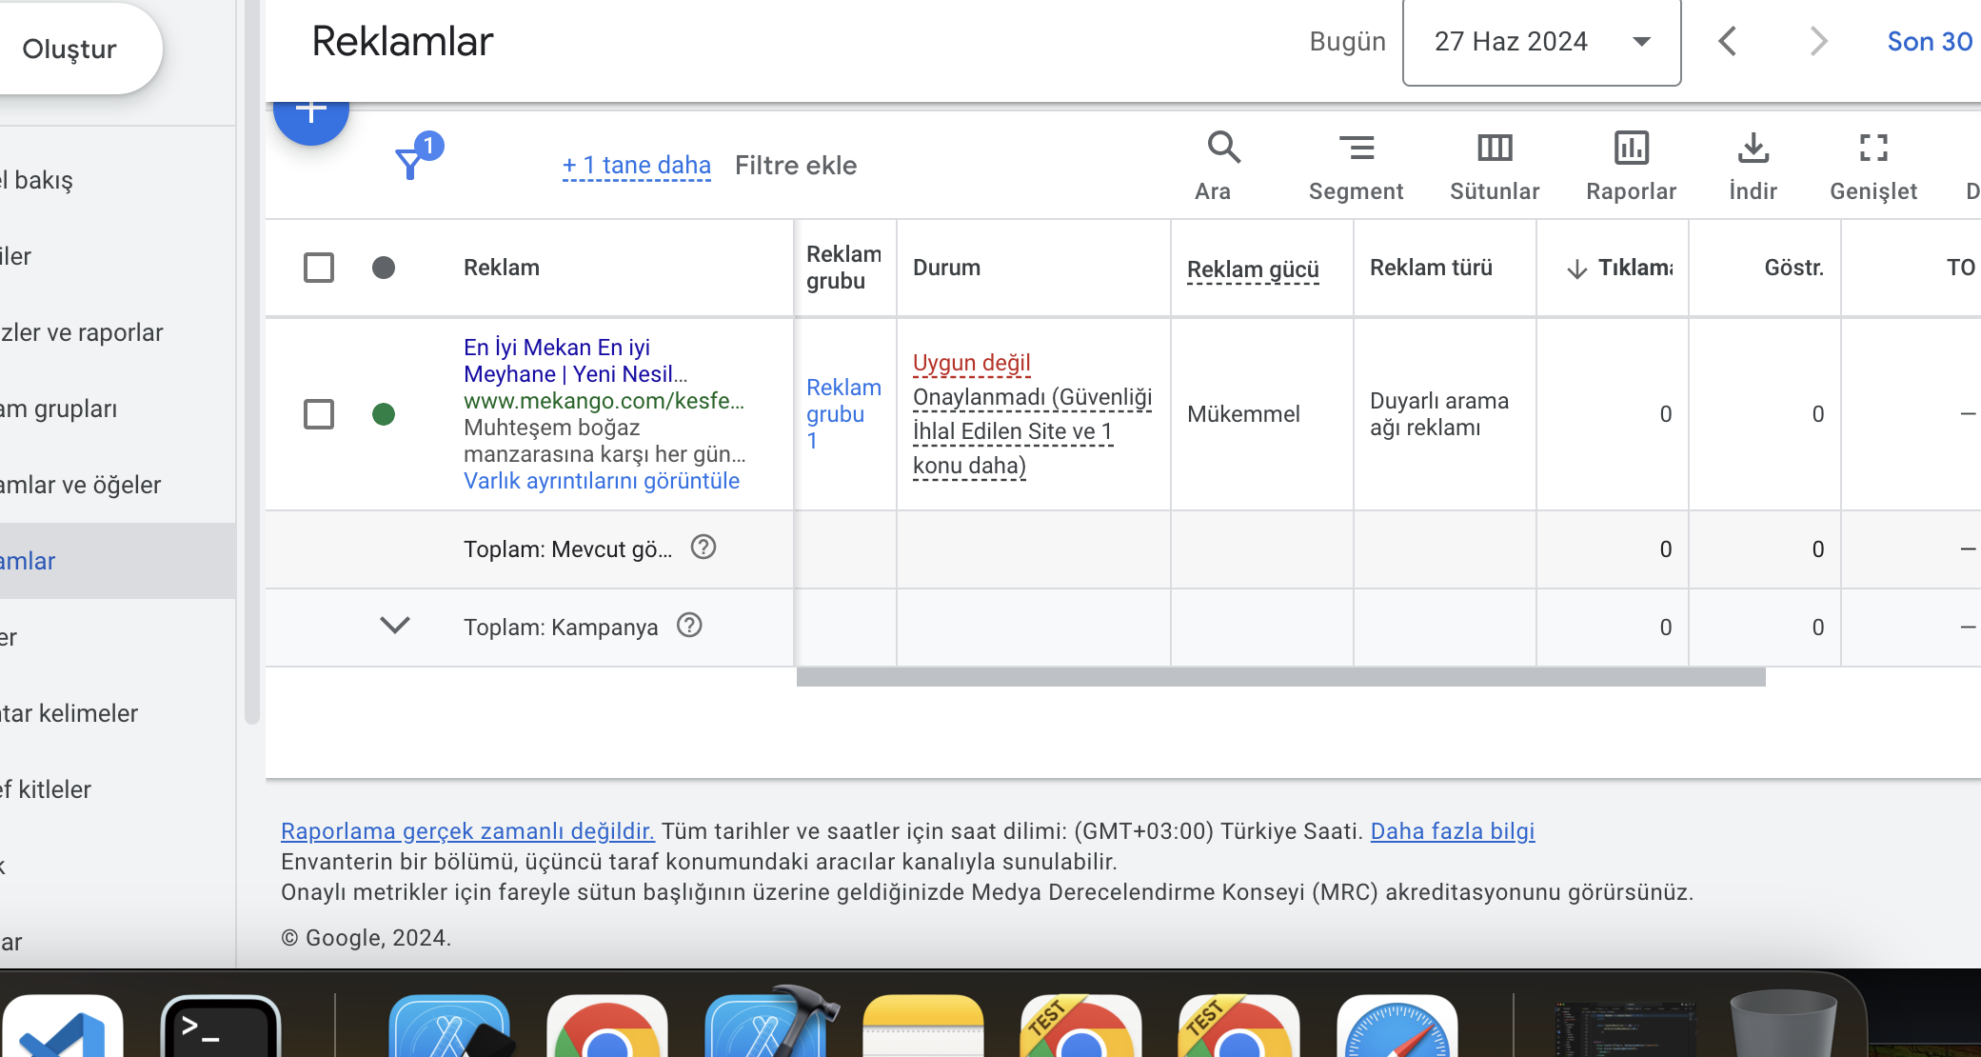The width and height of the screenshot is (1981, 1057).
Task: Open 'Raporlama gerçek zamanlı değildir' link
Action: (467, 831)
